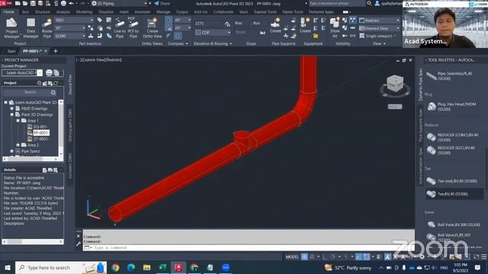Open the Visualize ribbon tab

(106, 12)
